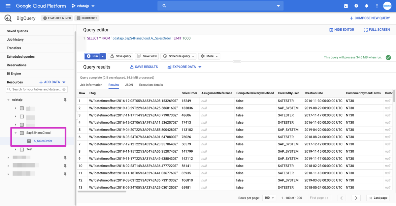Select the A_SalesOrder table
This screenshot has height=206, width=396.
point(43,141)
